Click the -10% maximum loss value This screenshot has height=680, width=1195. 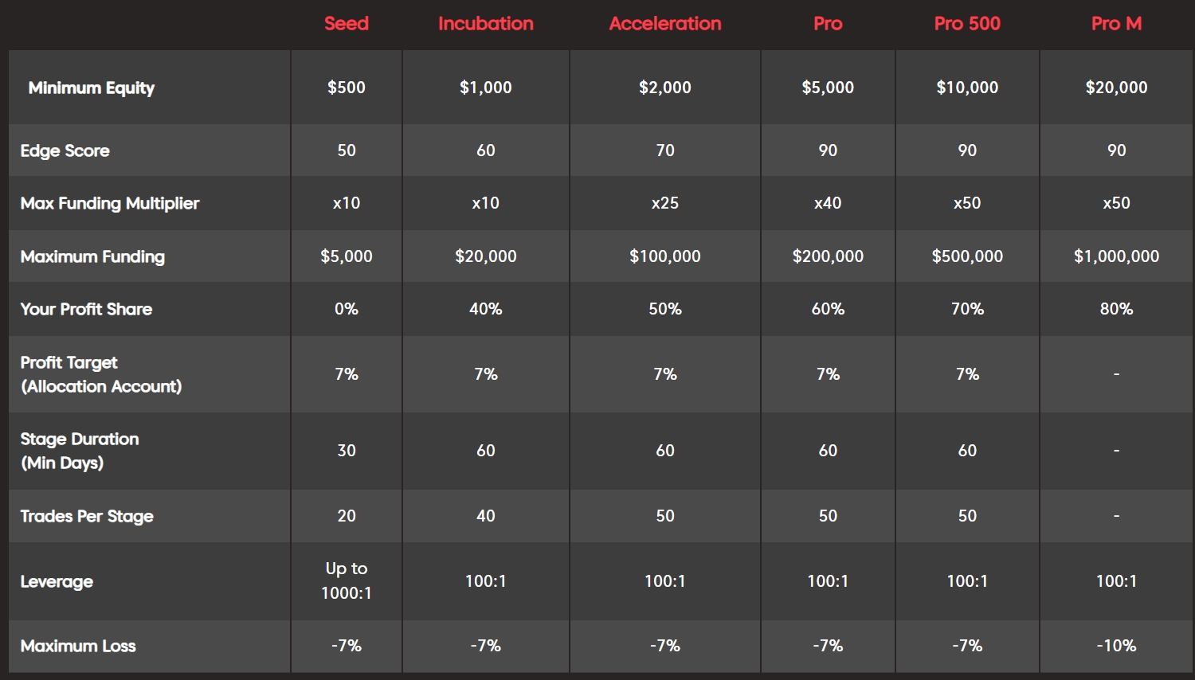pyautogui.click(x=1115, y=646)
